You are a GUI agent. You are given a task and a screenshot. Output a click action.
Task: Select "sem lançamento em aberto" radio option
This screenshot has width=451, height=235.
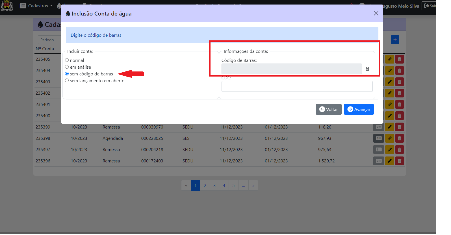(67, 80)
